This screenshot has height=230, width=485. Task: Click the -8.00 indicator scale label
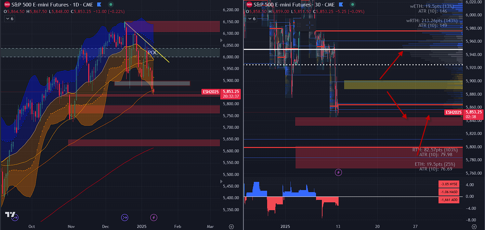(x=470, y=220)
